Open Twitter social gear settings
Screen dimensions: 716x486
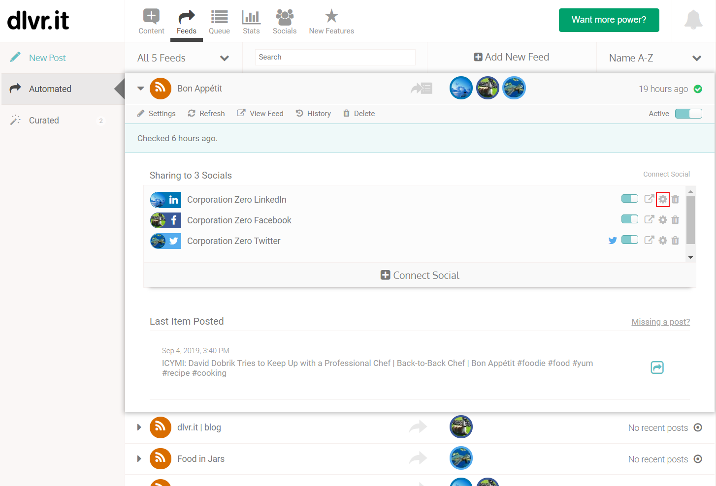pyautogui.click(x=663, y=241)
